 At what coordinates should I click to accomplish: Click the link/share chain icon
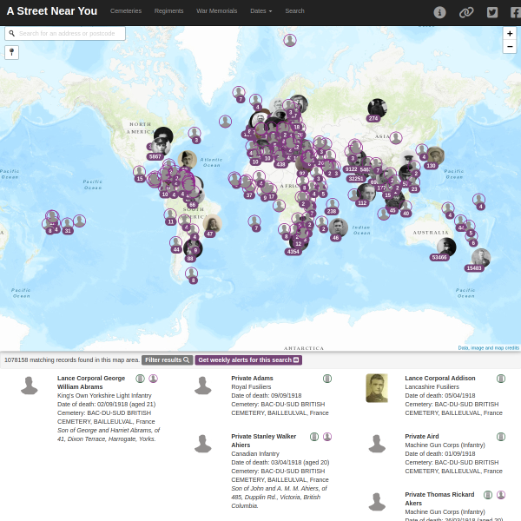465,13
